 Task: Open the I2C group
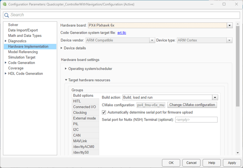tap(85, 129)
